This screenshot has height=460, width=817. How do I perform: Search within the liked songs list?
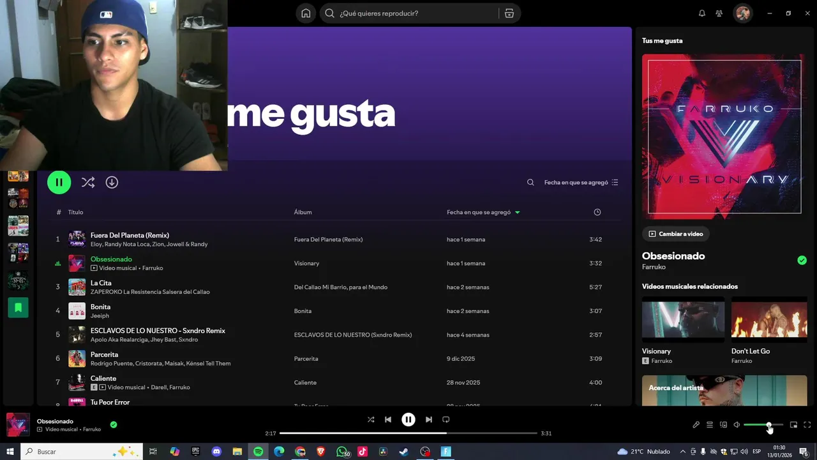point(530,182)
